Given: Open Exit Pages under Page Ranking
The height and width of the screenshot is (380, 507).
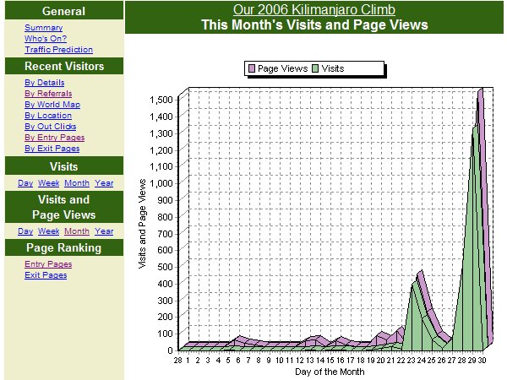Looking at the screenshot, I should (46, 275).
